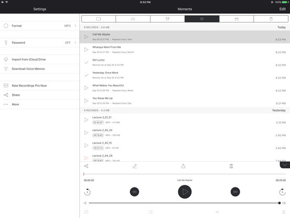Select the You Raise Me Up row
The image size is (290, 218).
pyautogui.click(x=185, y=101)
